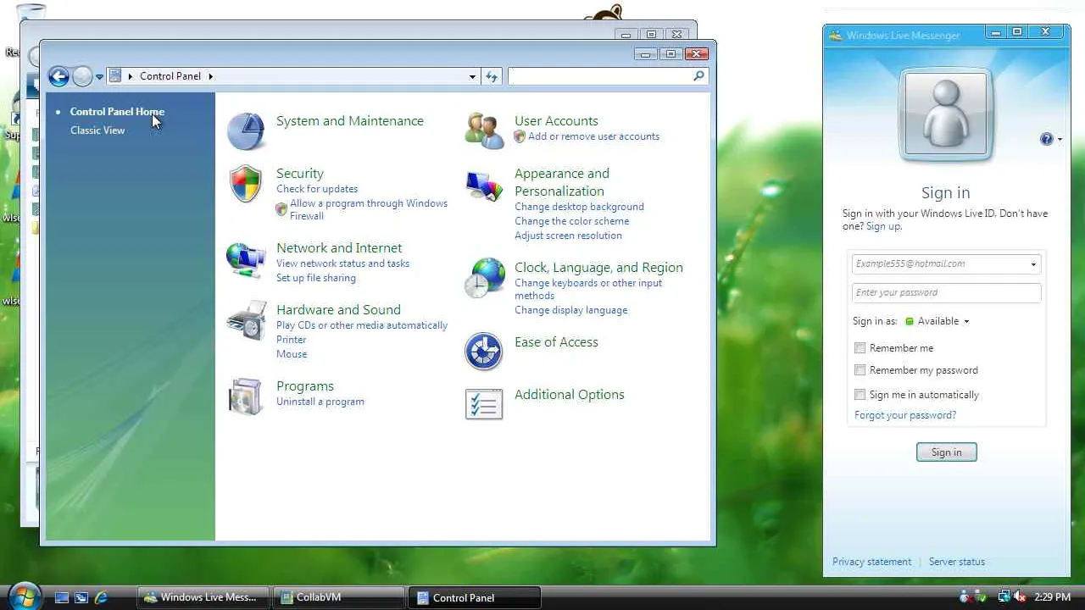This screenshot has width=1085, height=610.
Task: Tick the Remember me checkbox
Action: pyautogui.click(x=860, y=348)
